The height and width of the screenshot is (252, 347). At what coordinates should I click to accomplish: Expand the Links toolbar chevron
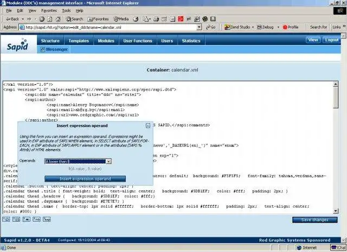[344, 26]
